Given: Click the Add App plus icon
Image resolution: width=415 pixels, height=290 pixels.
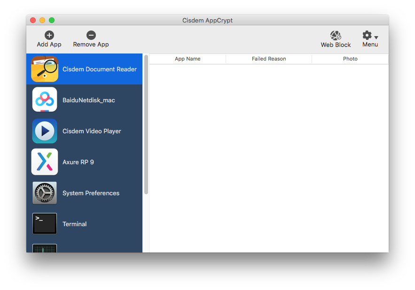Looking at the screenshot, I should (x=49, y=35).
